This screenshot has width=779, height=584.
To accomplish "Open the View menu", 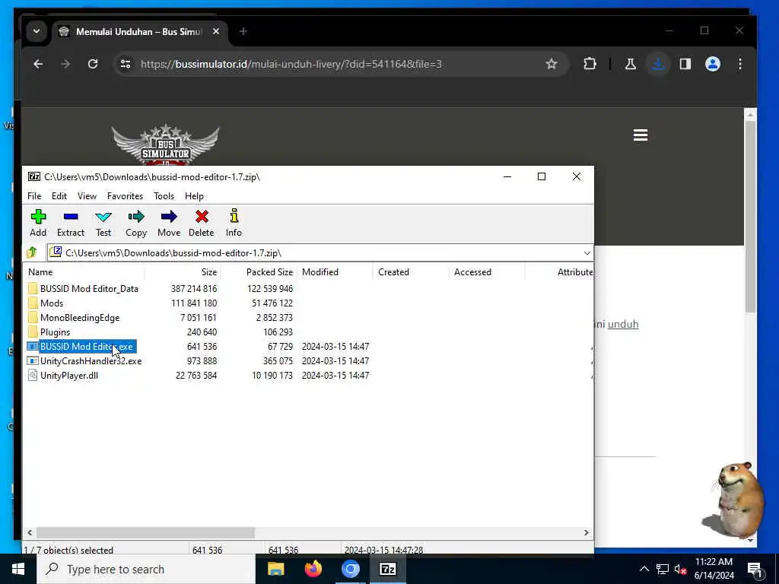I will click(87, 196).
